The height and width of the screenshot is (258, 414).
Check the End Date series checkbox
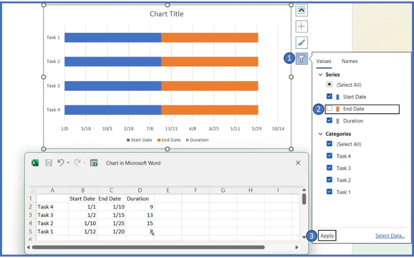click(329, 108)
